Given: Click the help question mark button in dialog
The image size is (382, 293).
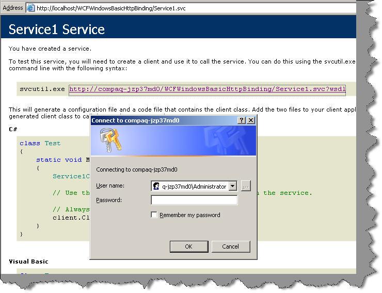Looking at the screenshot, I should pos(241,120).
